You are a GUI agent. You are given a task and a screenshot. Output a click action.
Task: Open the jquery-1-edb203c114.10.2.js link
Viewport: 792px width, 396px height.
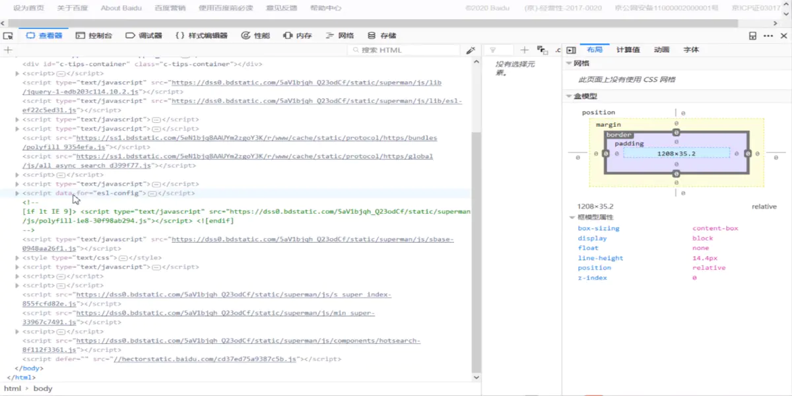(x=232, y=87)
